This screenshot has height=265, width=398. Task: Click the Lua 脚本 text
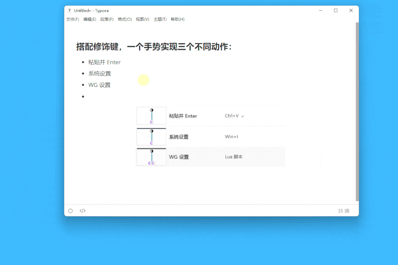tap(234, 157)
